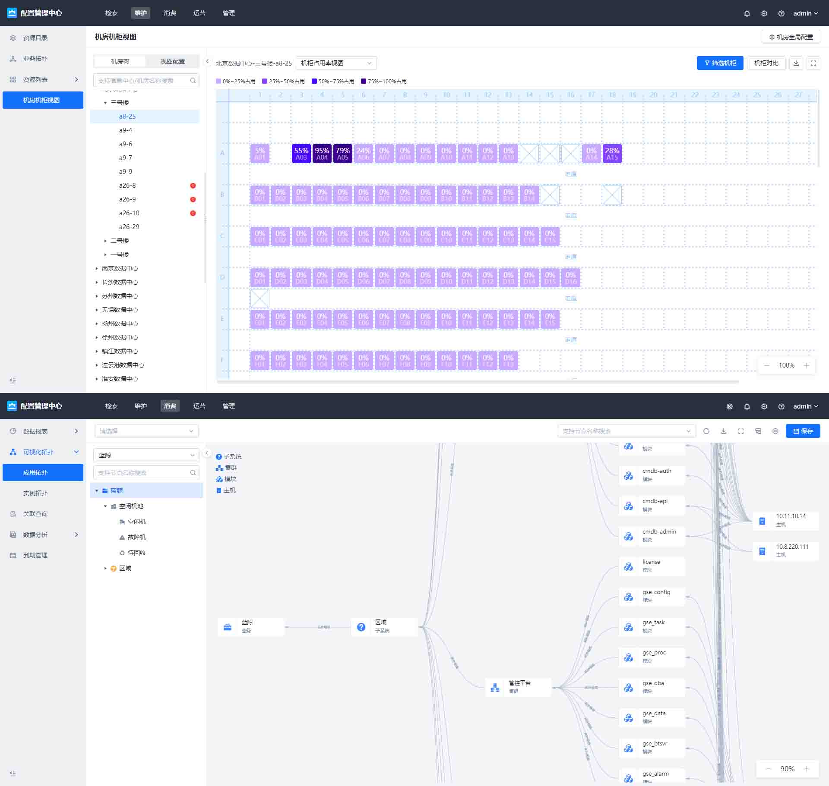Open the 机柜占用率视图 dropdown
Image resolution: width=829 pixels, height=786 pixels.
click(x=336, y=63)
